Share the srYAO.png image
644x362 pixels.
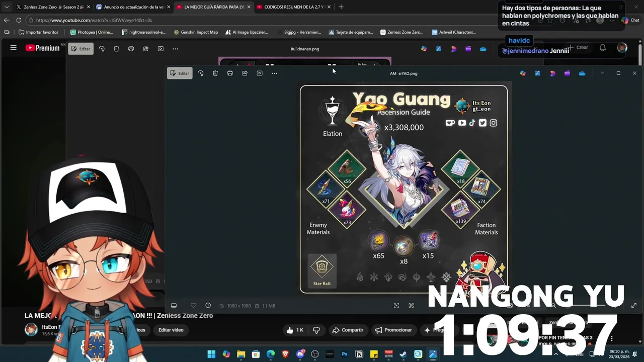tap(245, 73)
